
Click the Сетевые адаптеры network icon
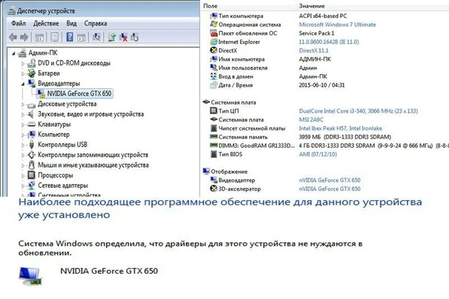[x=31, y=185]
